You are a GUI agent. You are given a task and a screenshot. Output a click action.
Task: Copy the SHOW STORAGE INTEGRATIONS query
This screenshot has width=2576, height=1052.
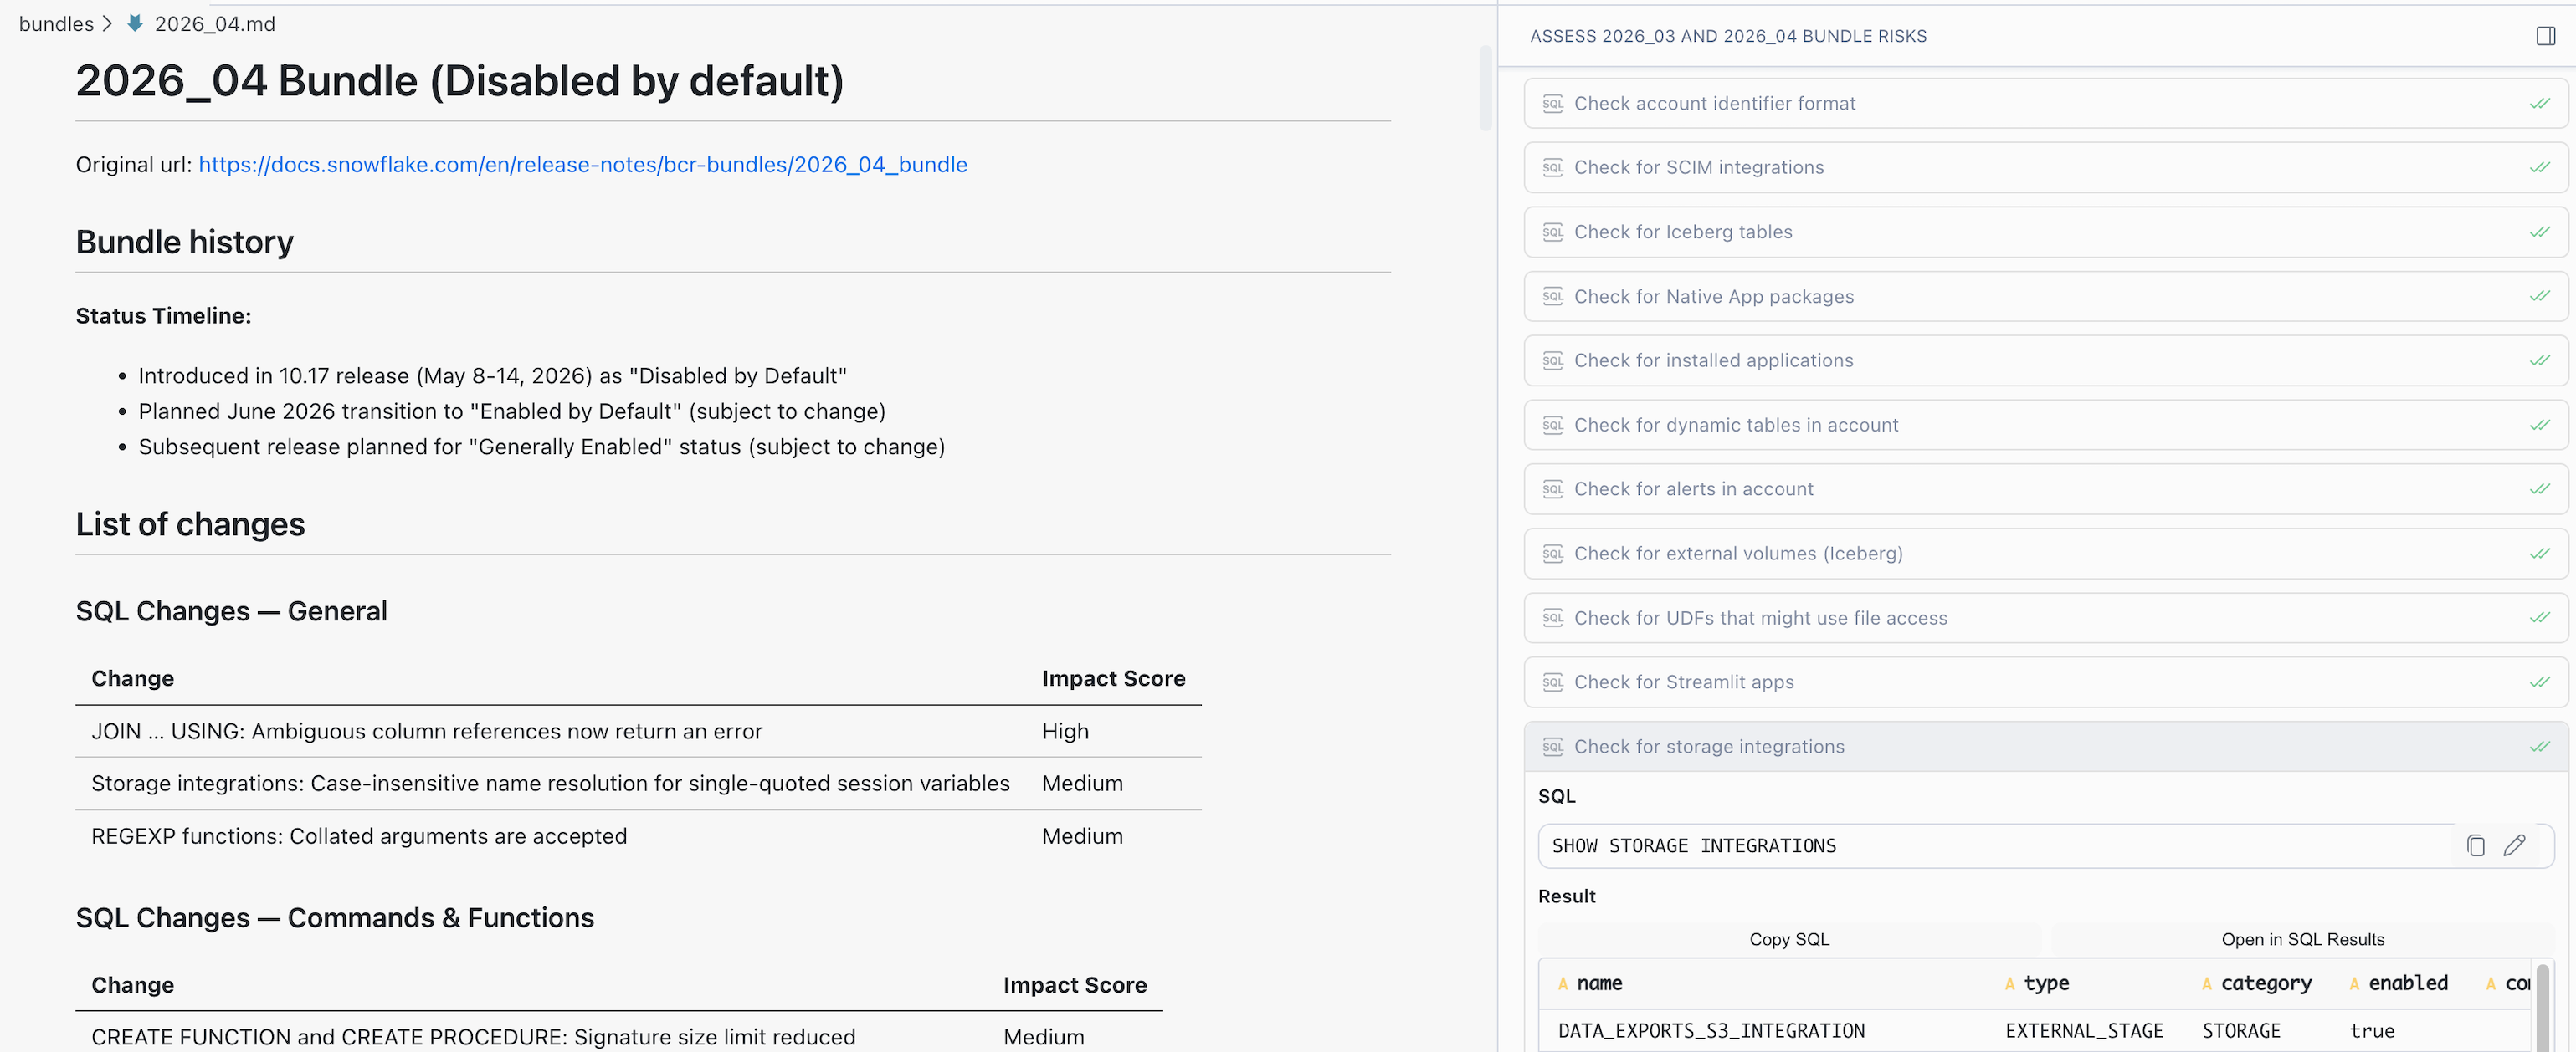click(2475, 845)
